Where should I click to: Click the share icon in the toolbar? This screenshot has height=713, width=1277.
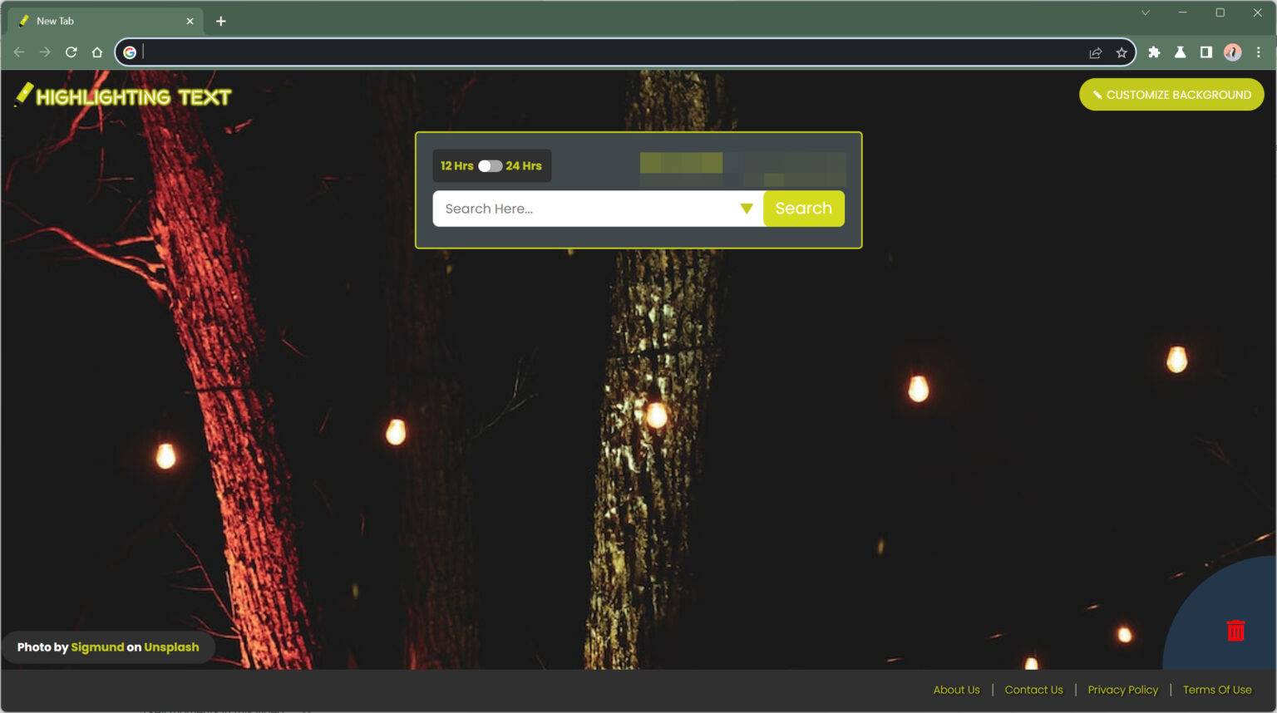[x=1093, y=52]
